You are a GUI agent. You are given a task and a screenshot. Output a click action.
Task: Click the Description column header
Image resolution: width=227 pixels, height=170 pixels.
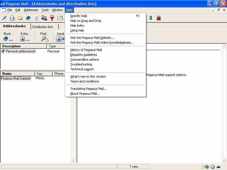(24, 46)
